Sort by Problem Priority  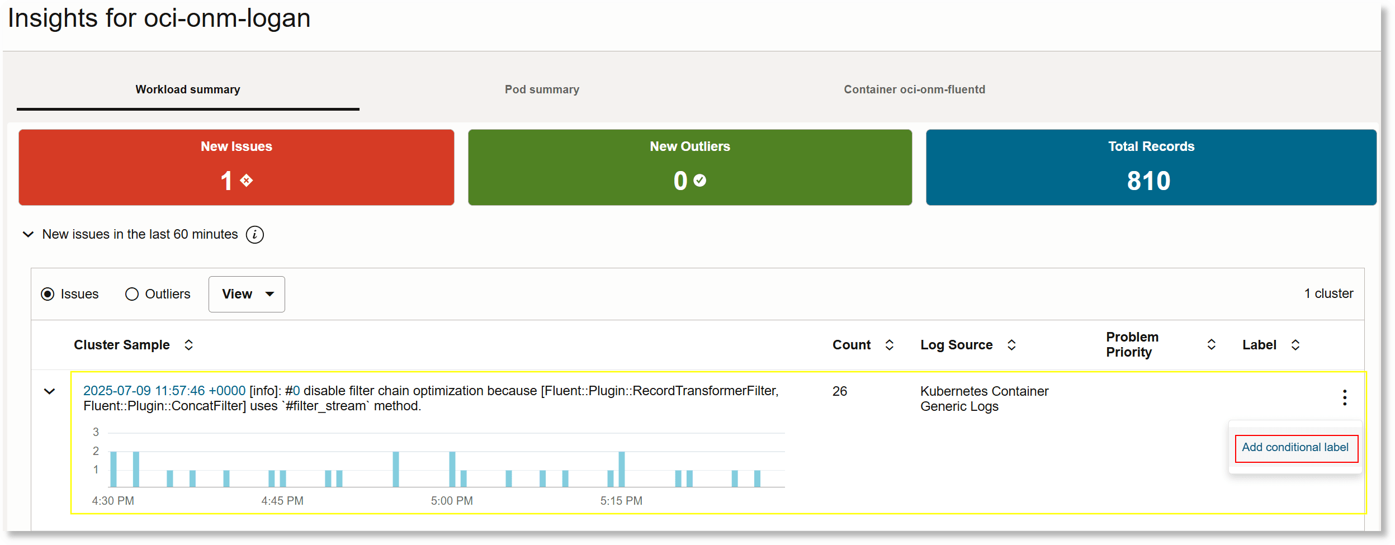[1211, 345]
